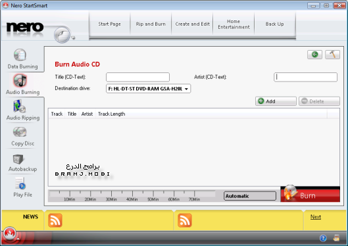Image resolution: width=348 pixels, height=246 pixels.
Task: Click the drive icon in bottom bar
Action: 336,238
